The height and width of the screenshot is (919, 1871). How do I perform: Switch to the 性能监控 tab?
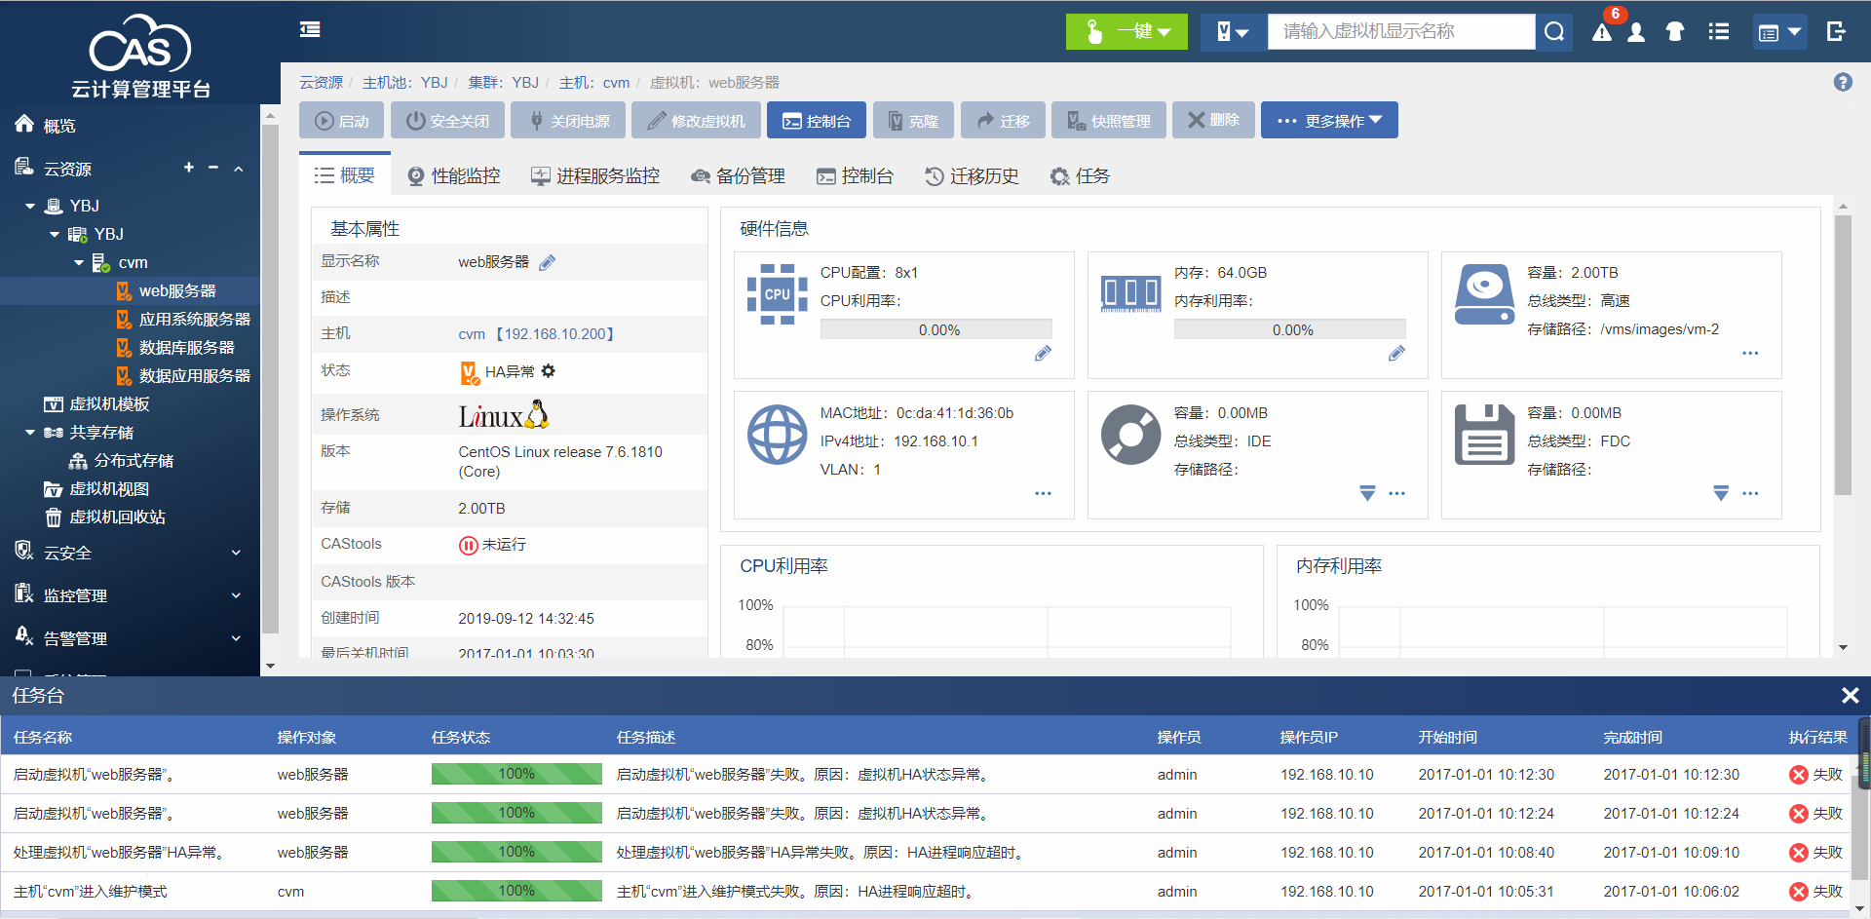click(x=454, y=176)
